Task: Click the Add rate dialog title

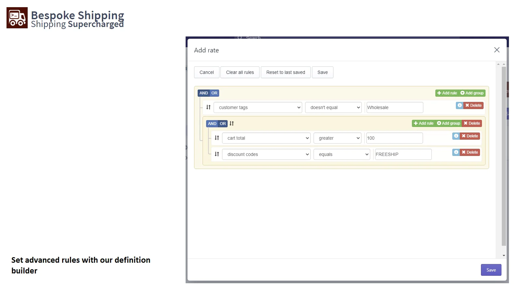Action: coord(206,50)
